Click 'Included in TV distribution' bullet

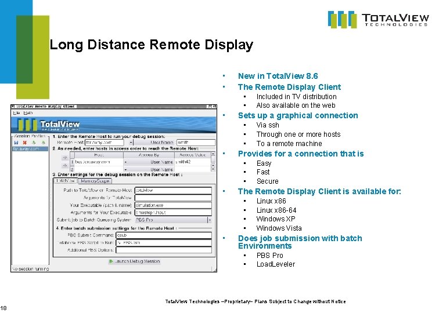[x=297, y=97]
